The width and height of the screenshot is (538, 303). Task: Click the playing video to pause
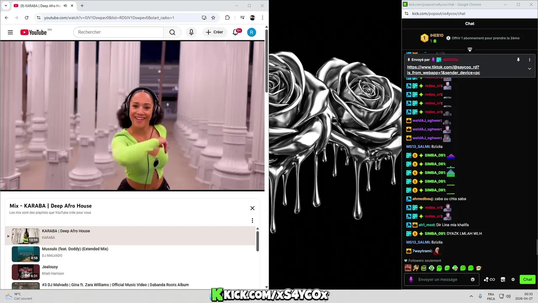point(132,116)
